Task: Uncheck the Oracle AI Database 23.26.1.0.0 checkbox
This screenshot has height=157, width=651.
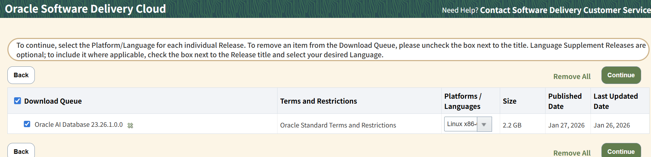Action: coord(27,124)
